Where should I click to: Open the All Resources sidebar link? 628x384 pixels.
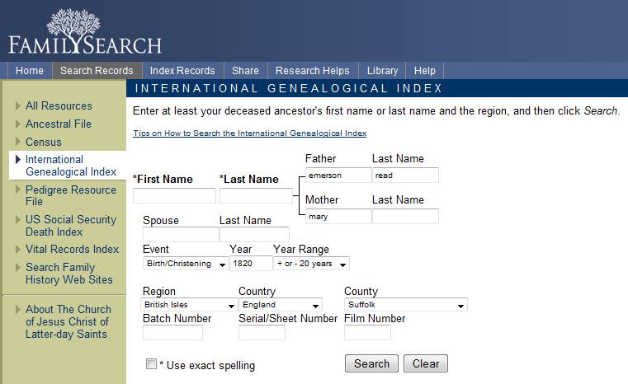[x=59, y=106]
